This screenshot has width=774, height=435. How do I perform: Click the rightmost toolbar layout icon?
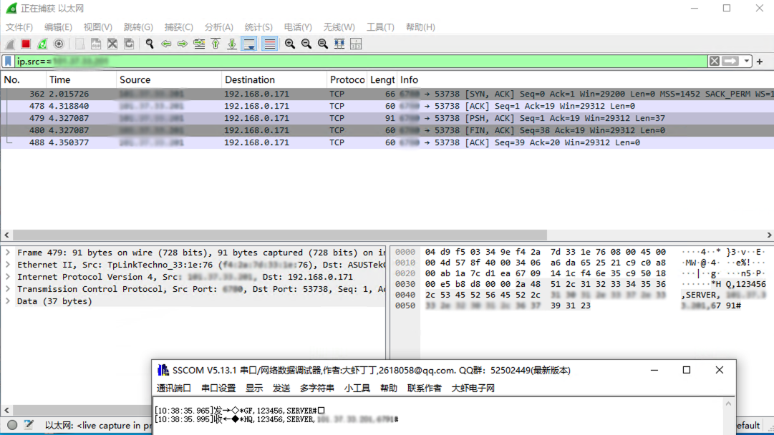click(x=355, y=44)
